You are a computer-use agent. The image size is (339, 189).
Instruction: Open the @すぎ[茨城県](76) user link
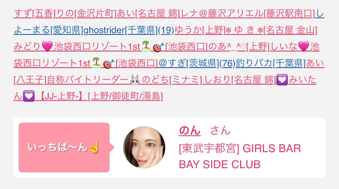pos(197,63)
